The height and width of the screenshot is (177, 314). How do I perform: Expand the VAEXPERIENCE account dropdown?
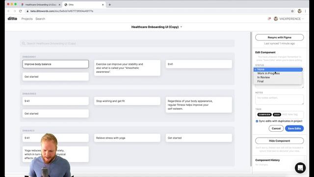click(x=303, y=19)
